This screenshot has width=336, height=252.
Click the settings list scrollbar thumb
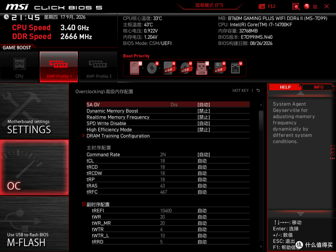coord(261,121)
